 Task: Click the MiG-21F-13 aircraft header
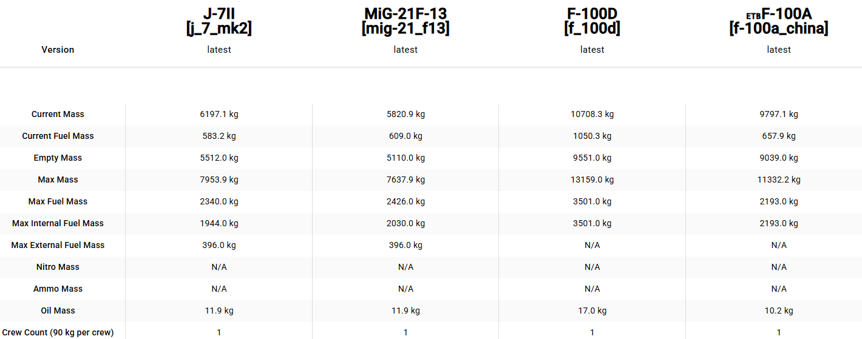[406, 21]
